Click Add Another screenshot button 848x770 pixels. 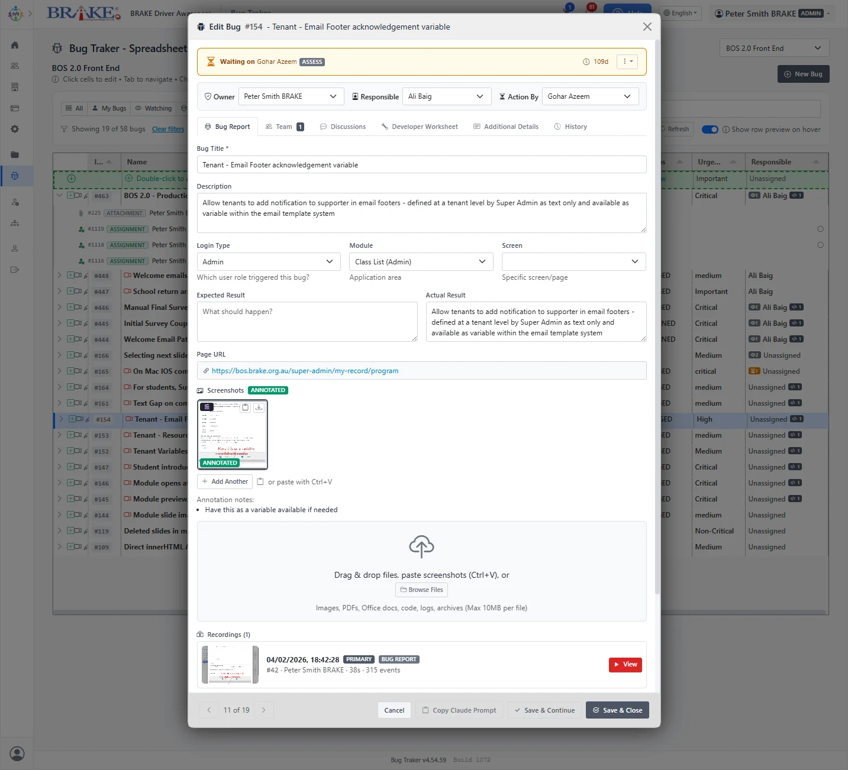tap(225, 481)
